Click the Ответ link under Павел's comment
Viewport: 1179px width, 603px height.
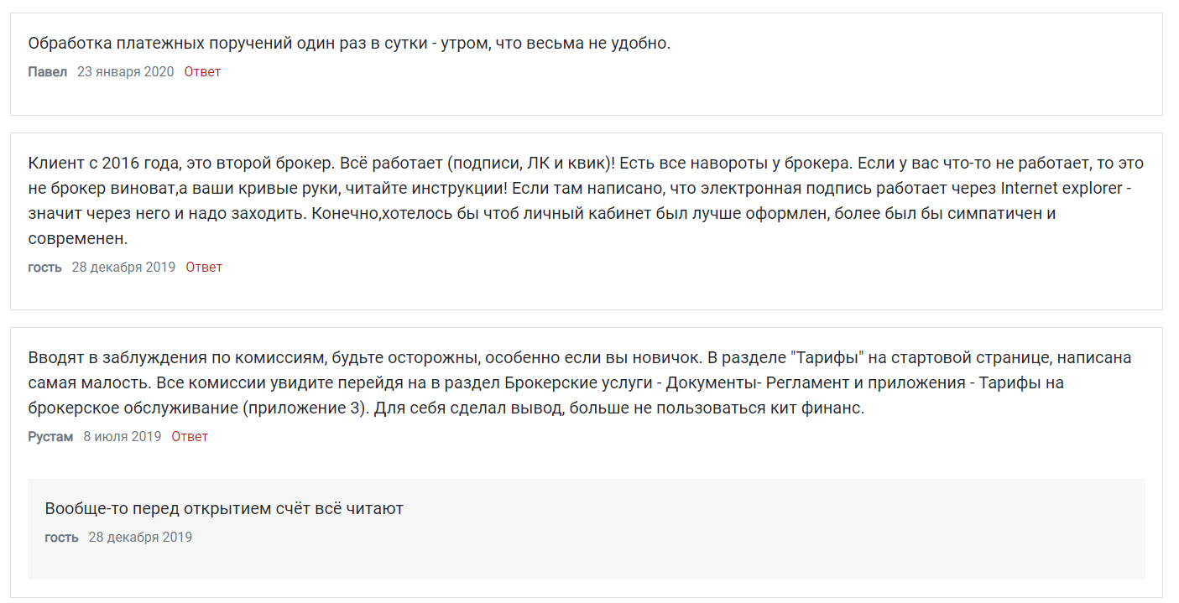point(201,72)
